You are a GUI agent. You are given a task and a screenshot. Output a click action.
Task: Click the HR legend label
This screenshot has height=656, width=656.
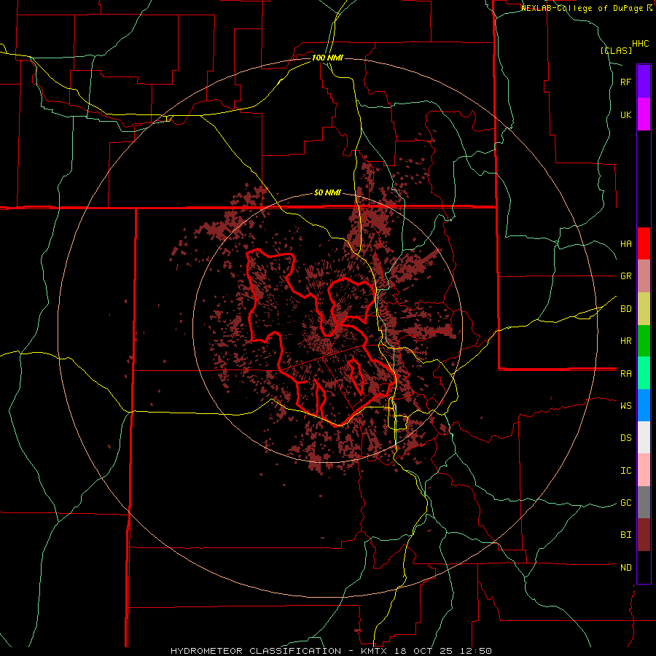tap(625, 341)
